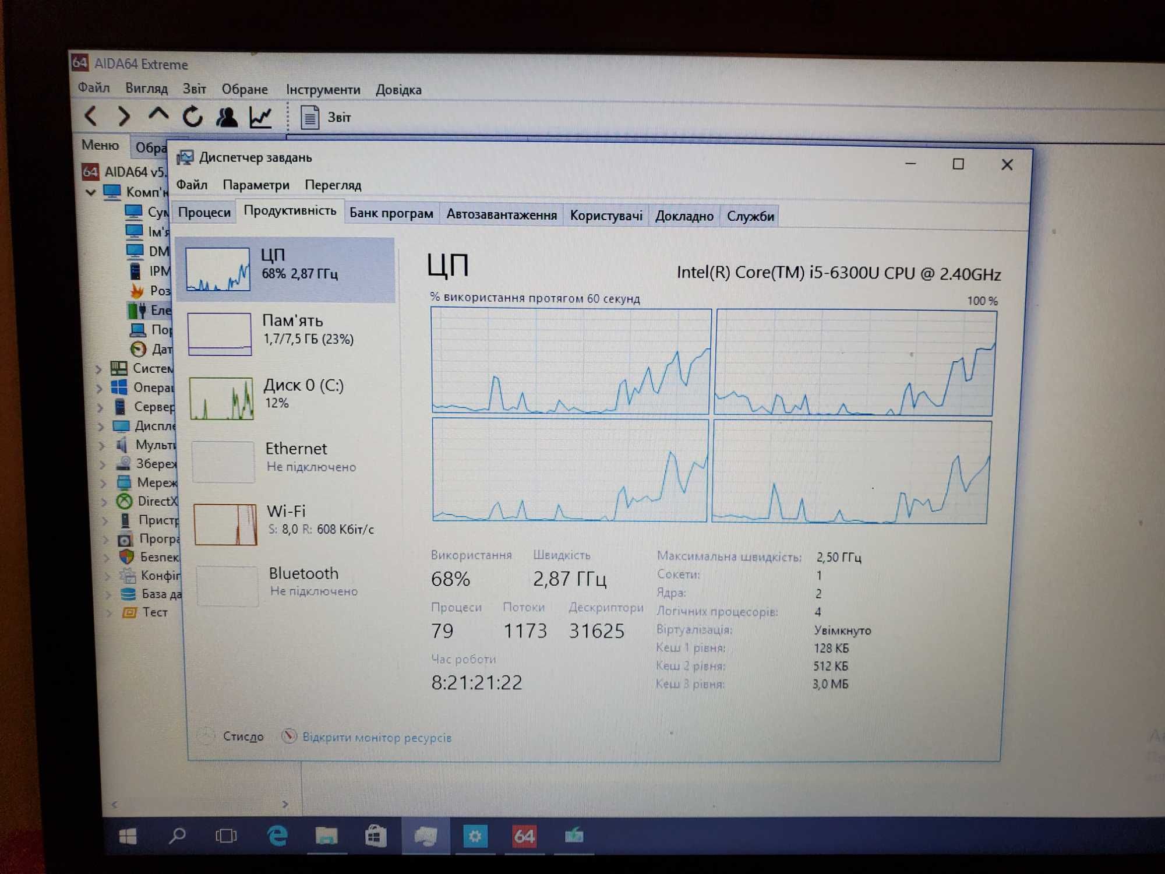
Task: Expand Дисплей tree node arrow
Action: (x=101, y=427)
